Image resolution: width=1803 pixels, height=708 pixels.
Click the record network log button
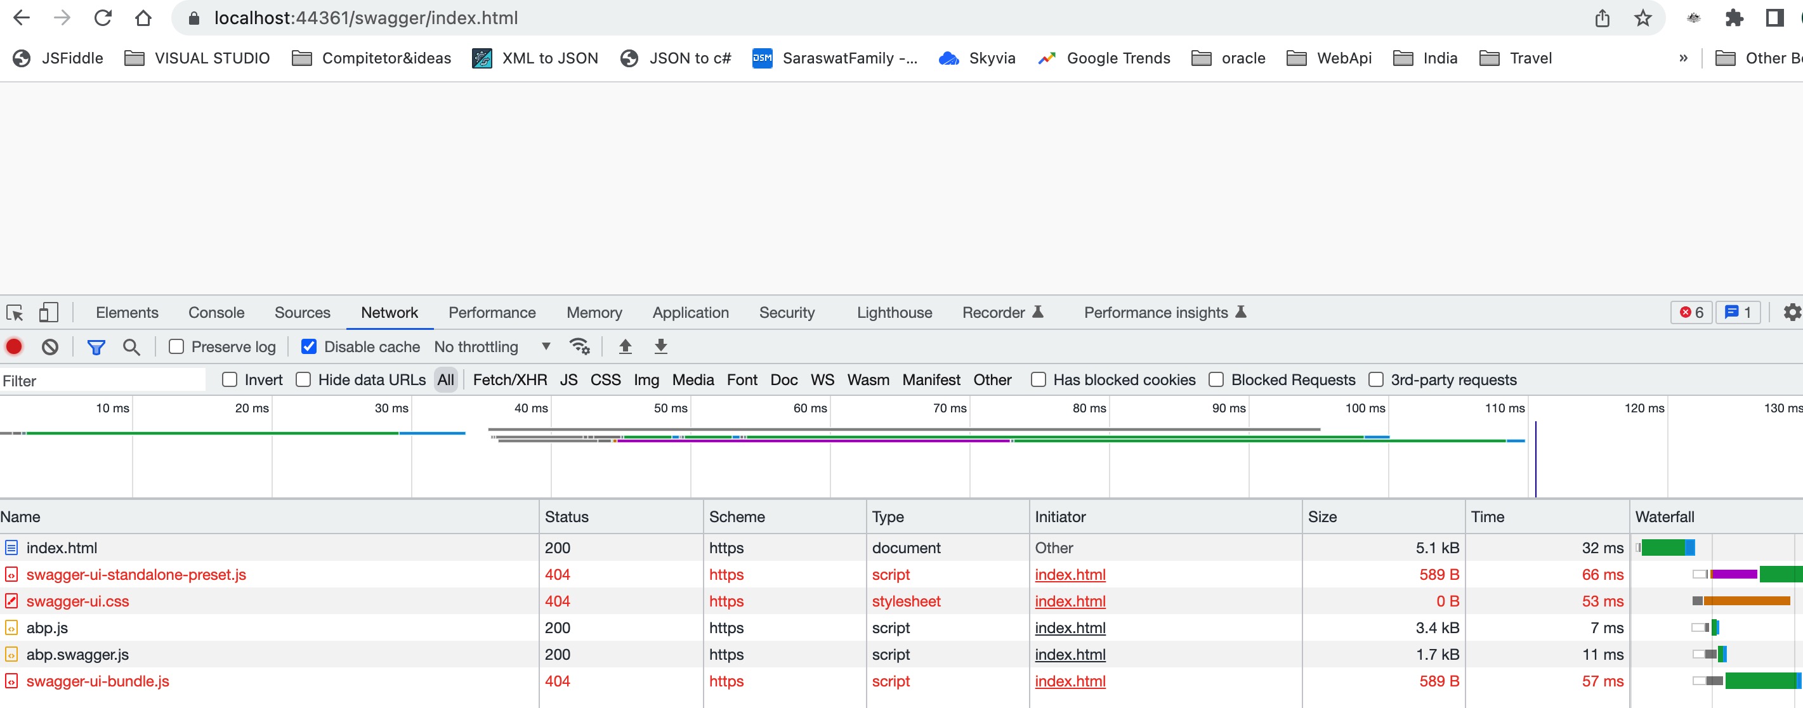(x=14, y=347)
